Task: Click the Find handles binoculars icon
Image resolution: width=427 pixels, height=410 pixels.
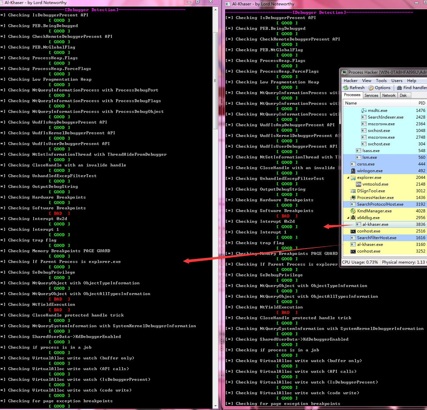Action: tap(399, 88)
